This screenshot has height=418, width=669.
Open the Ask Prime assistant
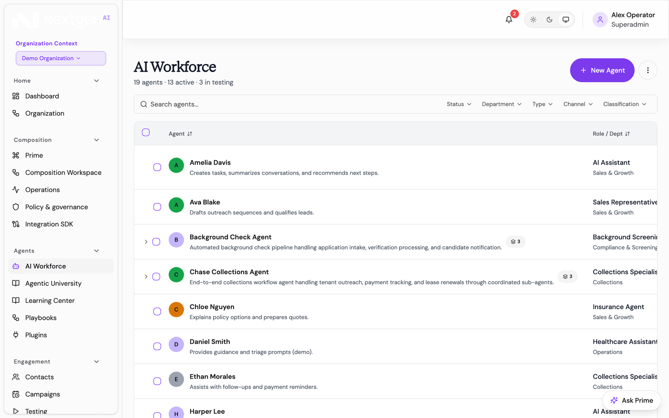tap(632, 400)
